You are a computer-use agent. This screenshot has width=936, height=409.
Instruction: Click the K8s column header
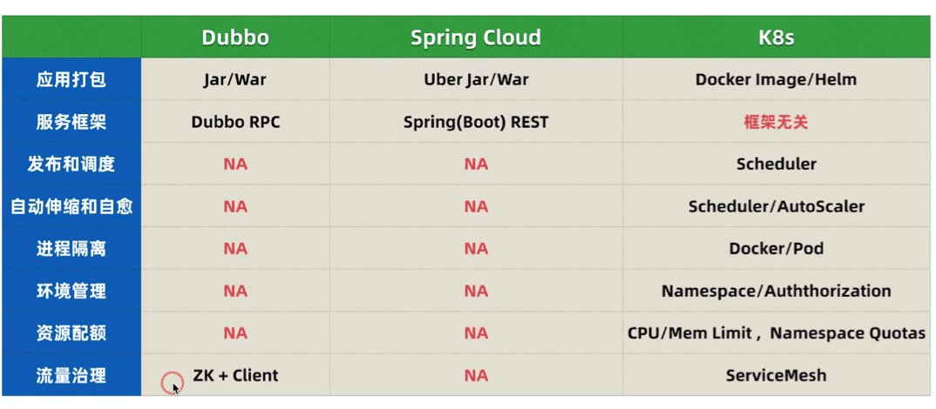pos(776,37)
